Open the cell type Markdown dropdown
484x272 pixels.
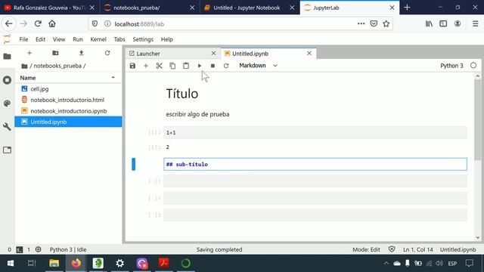[x=258, y=66]
